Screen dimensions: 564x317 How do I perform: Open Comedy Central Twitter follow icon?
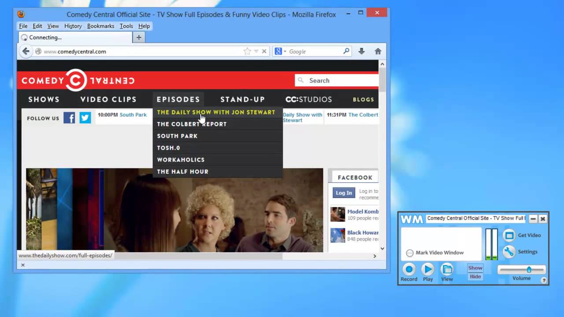85,118
